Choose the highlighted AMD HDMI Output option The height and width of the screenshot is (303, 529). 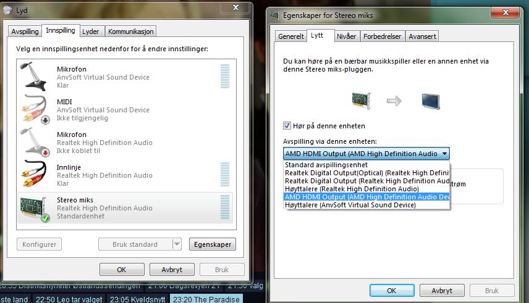[x=366, y=197]
